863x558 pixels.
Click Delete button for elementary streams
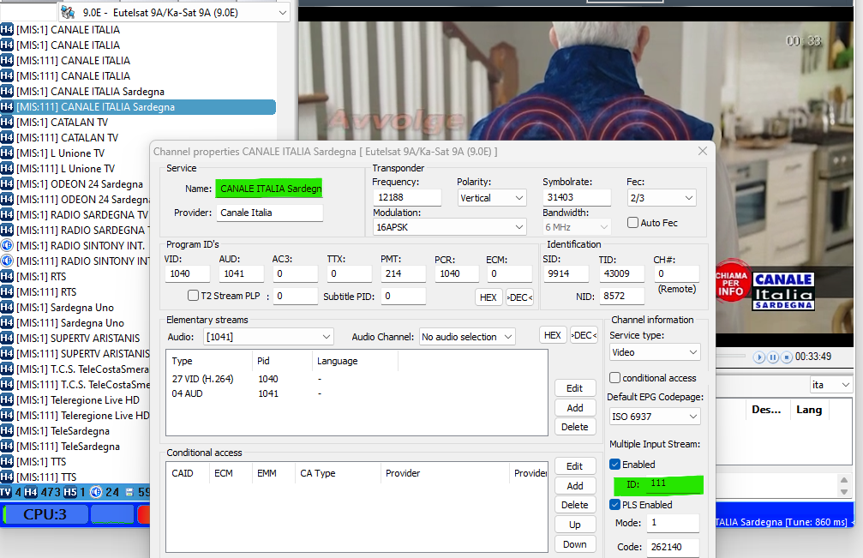(x=574, y=427)
